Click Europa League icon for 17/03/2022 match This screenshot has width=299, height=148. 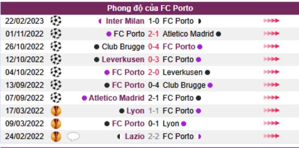coord(56,111)
